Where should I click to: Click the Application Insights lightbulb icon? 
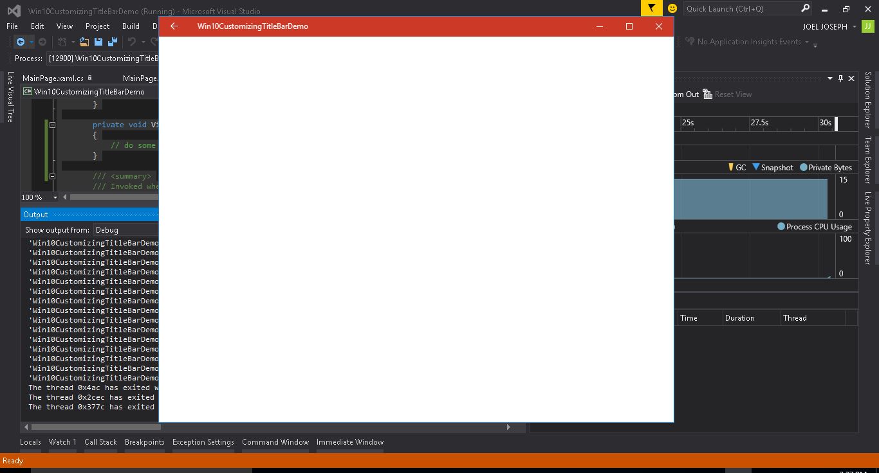[x=690, y=42]
